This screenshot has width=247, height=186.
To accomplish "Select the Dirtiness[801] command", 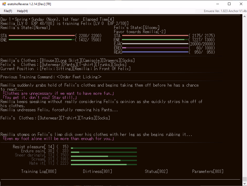I will click(x=97, y=171).
